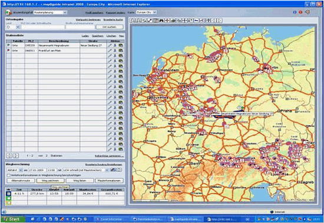Click the green start flag of first station

coord(8,45)
